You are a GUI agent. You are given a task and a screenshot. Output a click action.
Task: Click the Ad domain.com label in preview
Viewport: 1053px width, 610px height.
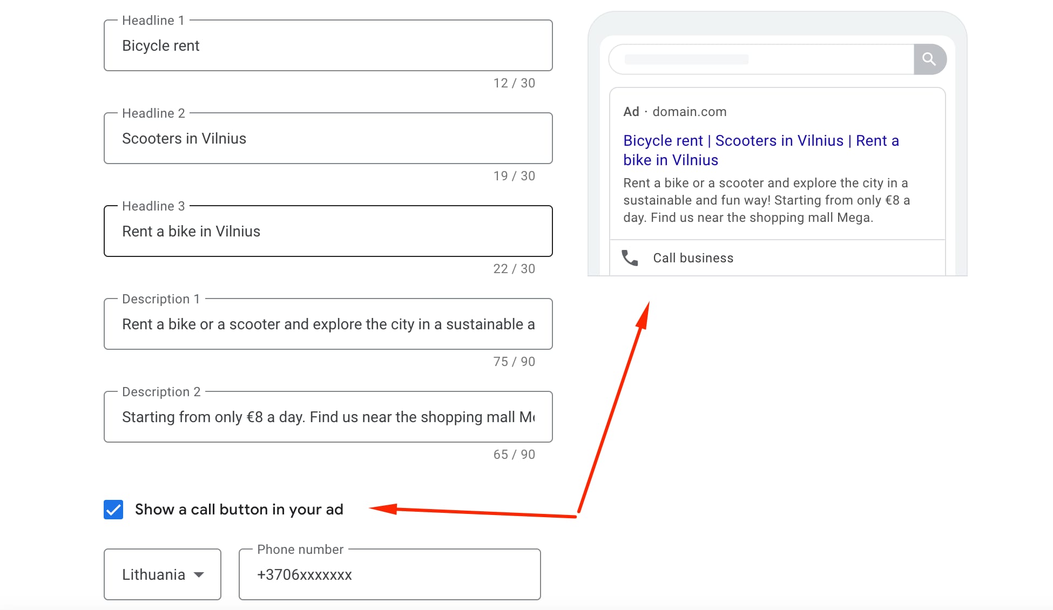675,112
